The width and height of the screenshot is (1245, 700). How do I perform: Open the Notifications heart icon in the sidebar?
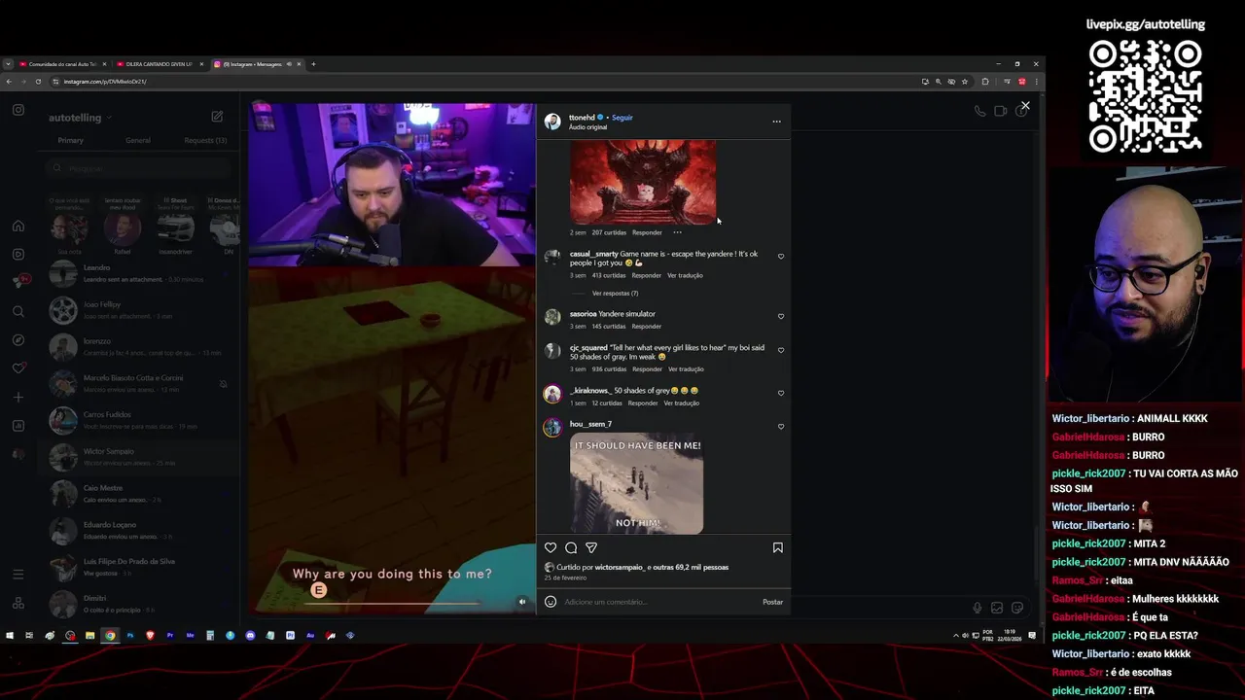coord(18,368)
